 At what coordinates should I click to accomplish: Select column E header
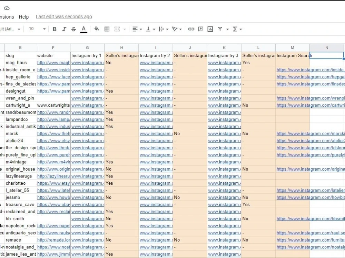[x=20, y=47]
